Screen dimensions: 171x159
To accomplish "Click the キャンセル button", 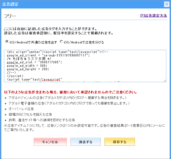I will tap(50, 142).
